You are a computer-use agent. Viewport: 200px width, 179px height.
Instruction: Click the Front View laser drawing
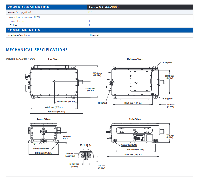[44, 133]
